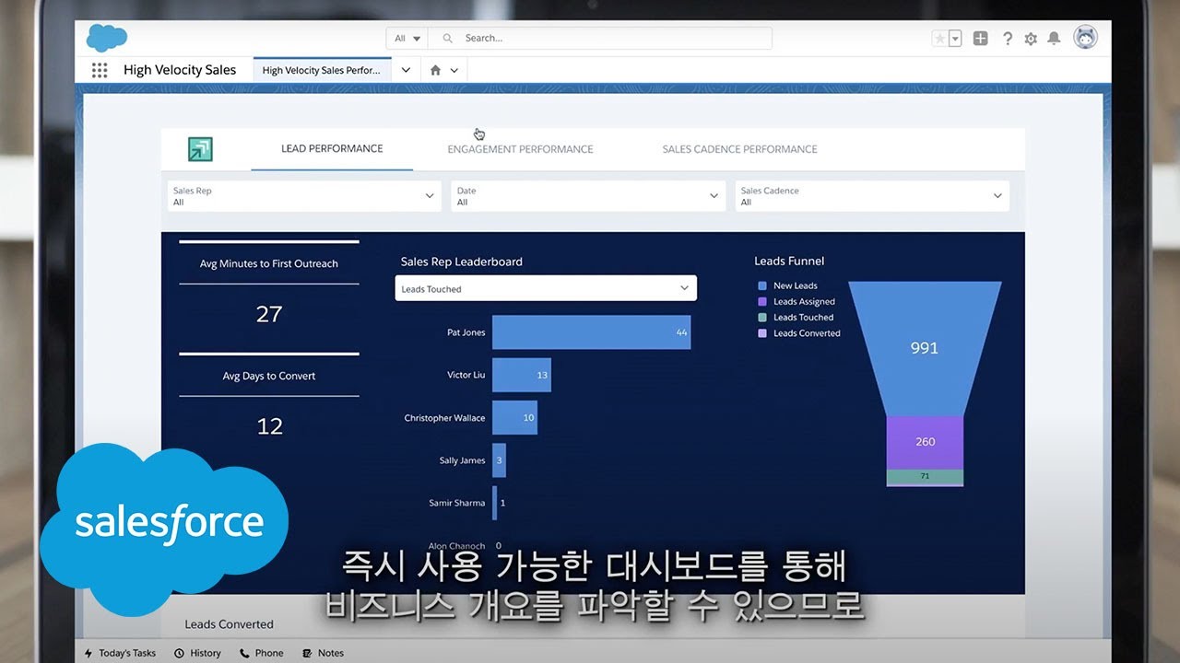This screenshot has width=1180, height=663.
Task: Open Phone utility bar item
Action: 262,653
